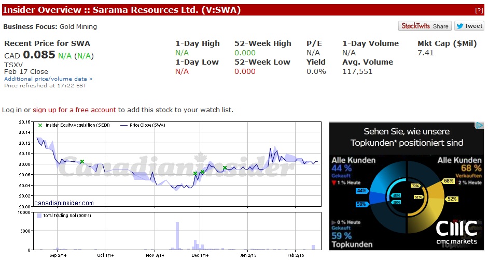Click the canadianinsider.com chart label

[x=64, y=203]
